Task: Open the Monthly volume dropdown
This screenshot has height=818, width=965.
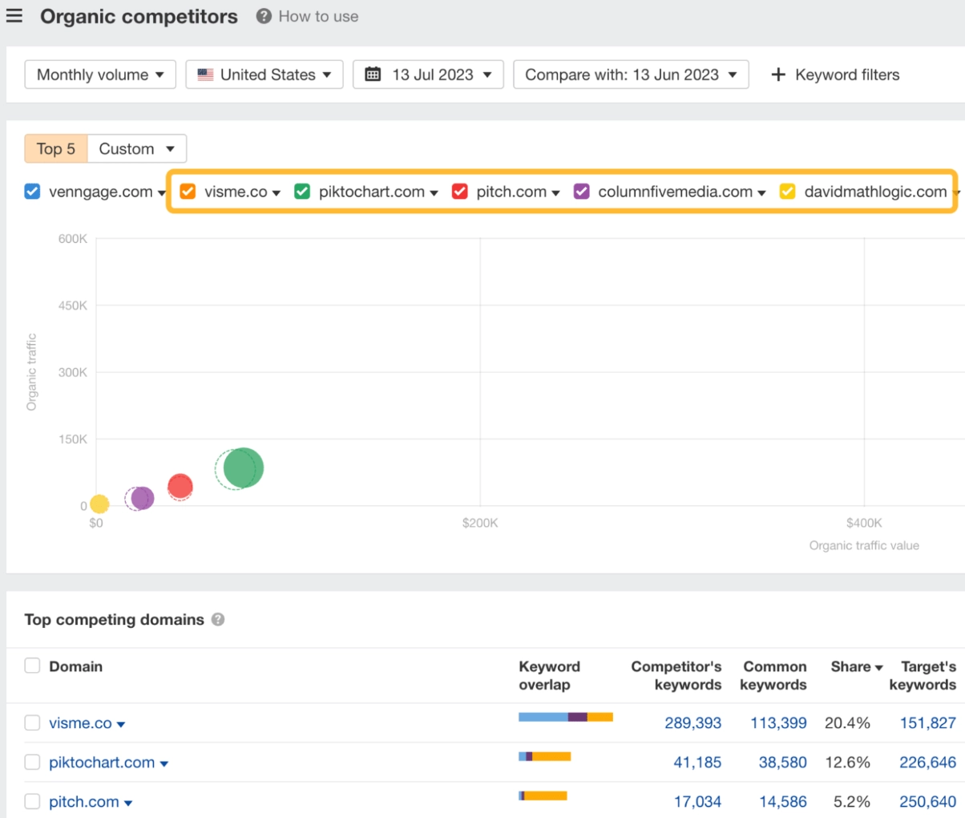Action: [100, 75]
